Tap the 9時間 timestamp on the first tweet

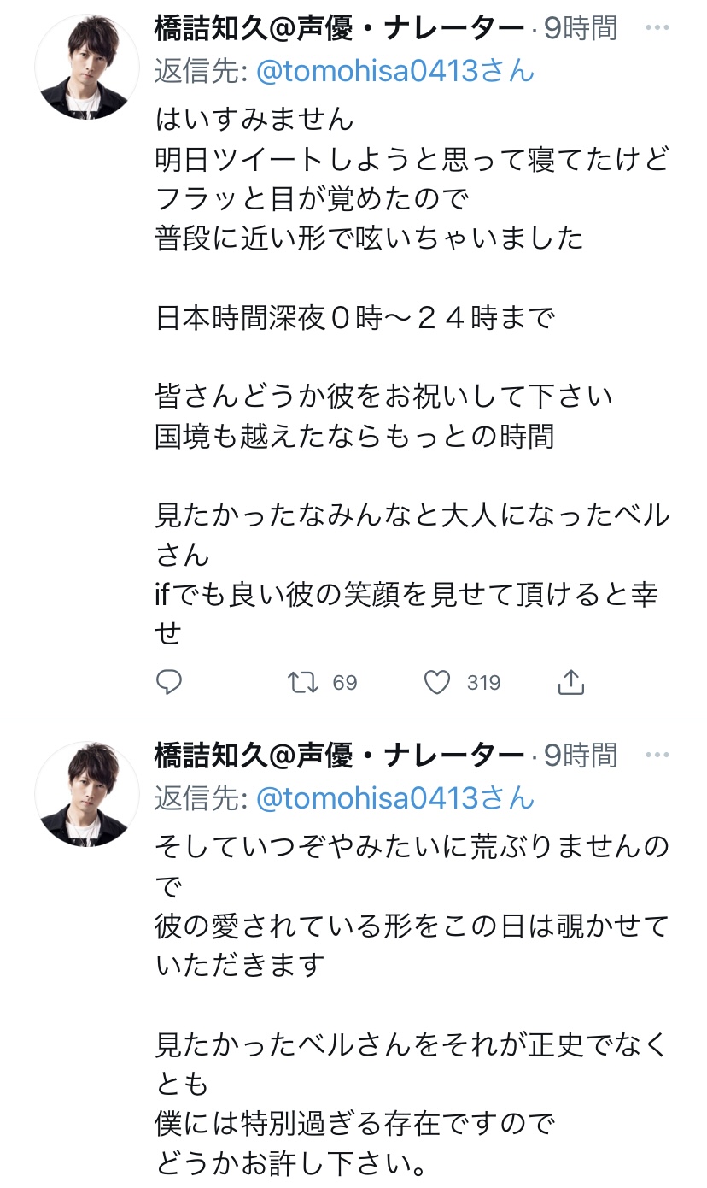coord(581,28)
